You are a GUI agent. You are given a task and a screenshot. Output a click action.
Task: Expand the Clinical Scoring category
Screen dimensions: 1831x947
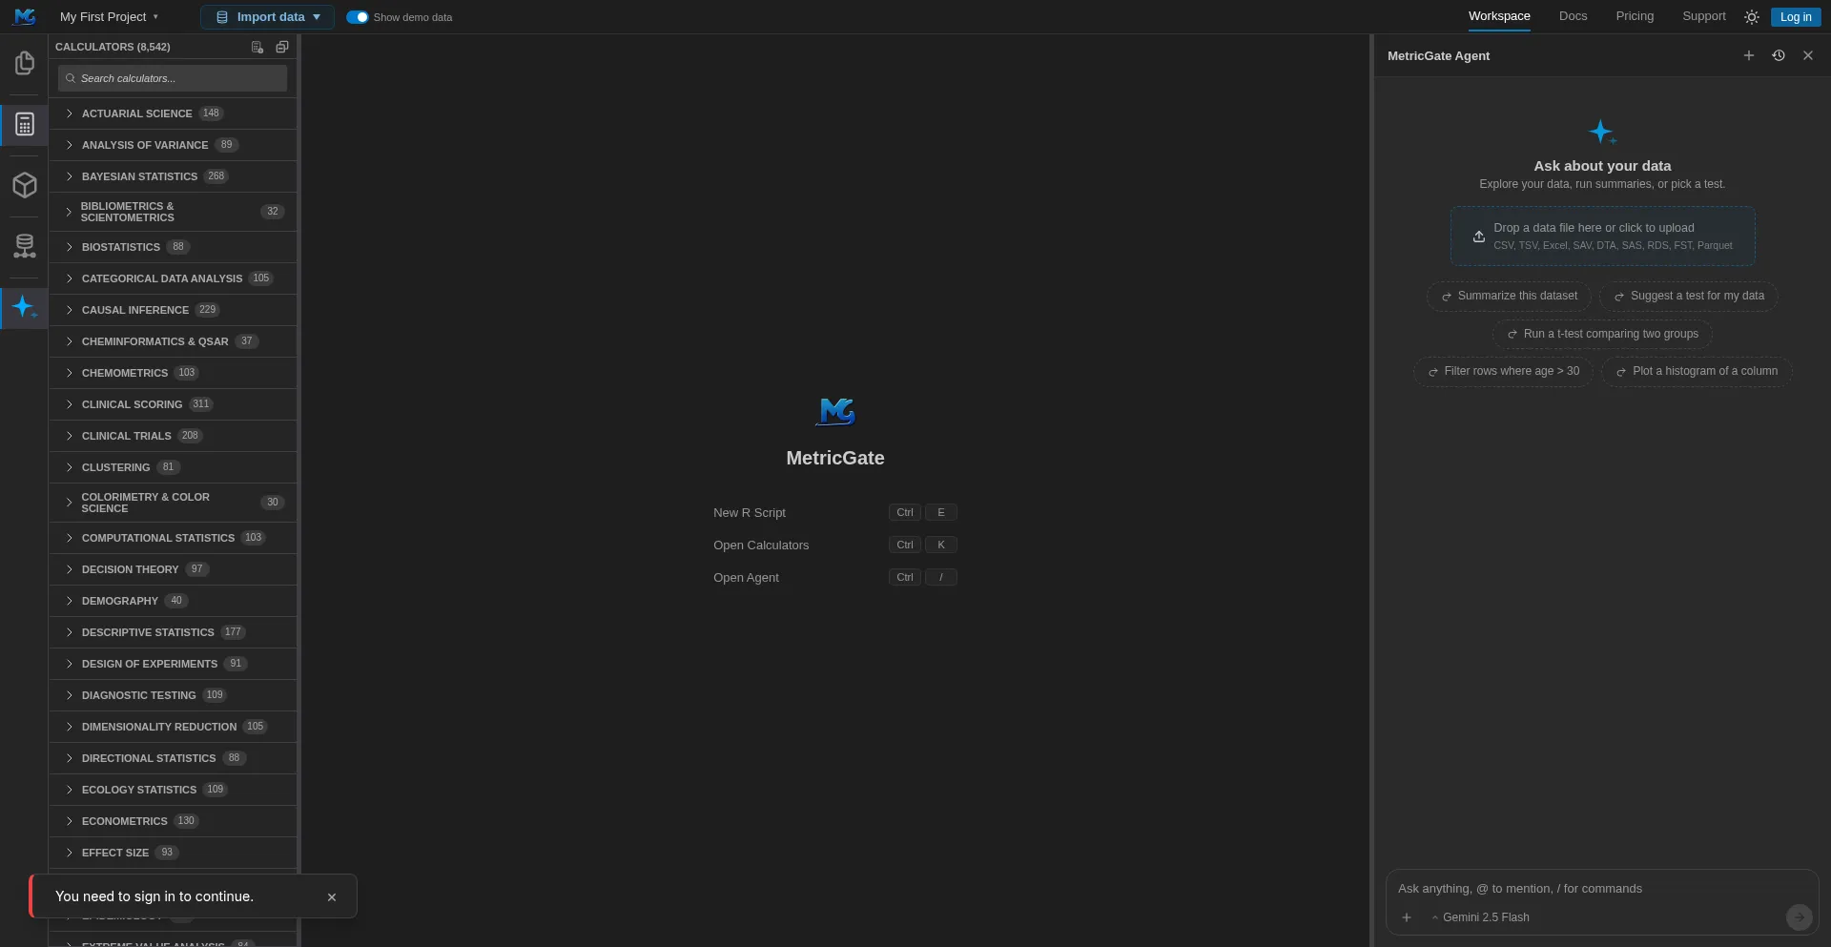(173, 404)
